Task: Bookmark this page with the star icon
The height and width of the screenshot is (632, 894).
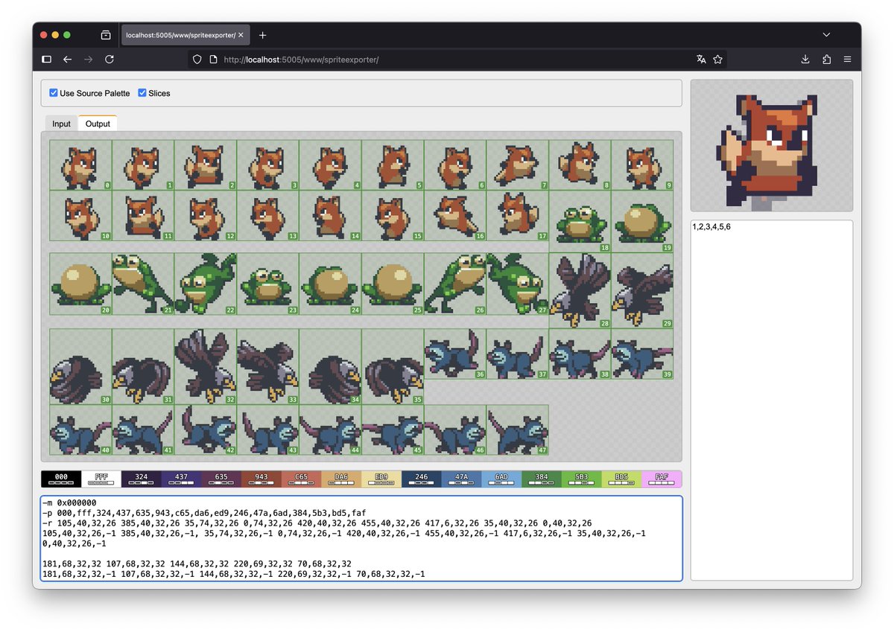Action: pos(718,60)
